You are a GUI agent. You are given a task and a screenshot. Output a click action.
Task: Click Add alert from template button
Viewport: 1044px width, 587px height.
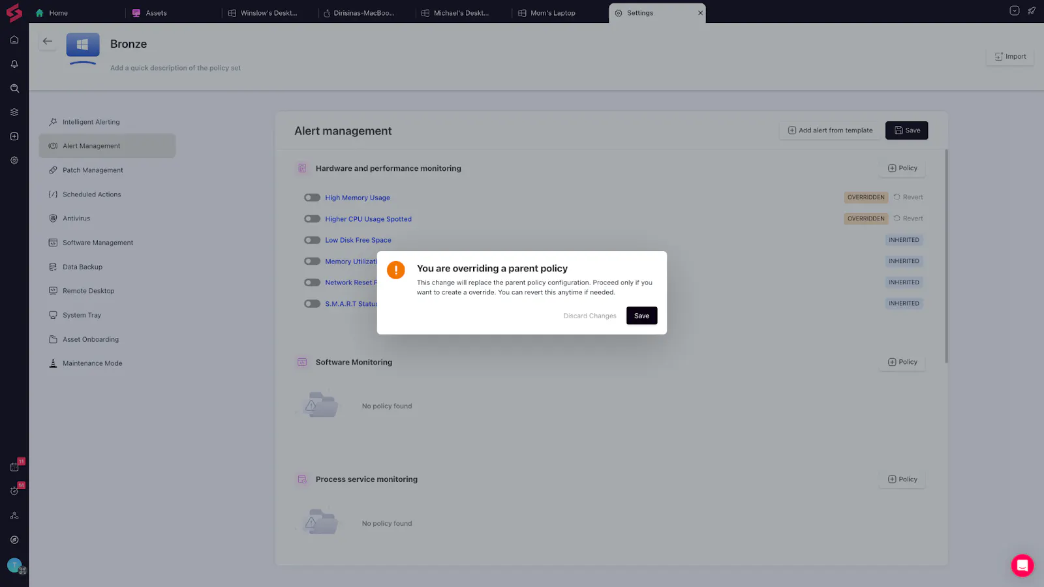coord(830,130)
